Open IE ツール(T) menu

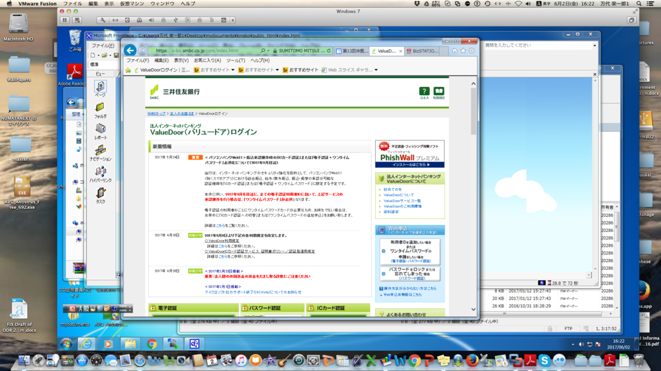(236, 61)
